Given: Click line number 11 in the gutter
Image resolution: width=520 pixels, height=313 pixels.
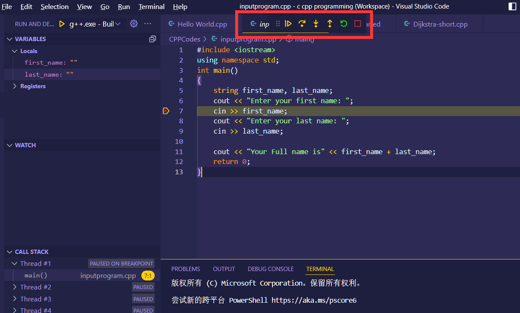Looking at the screenshot, I should (x=179, y=152).
